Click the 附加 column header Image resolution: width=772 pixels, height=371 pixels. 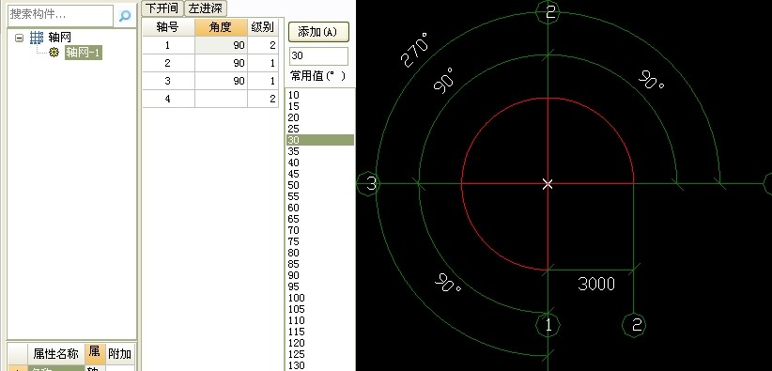point(119,354)
